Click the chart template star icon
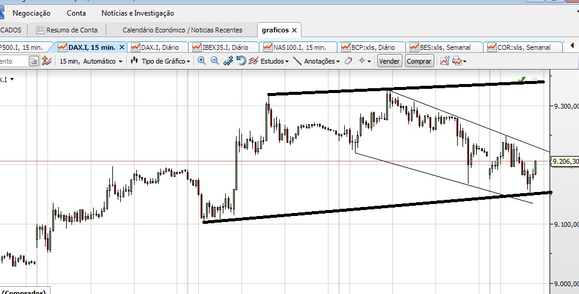This screenshot has width=579, height=294. [46, 61]
